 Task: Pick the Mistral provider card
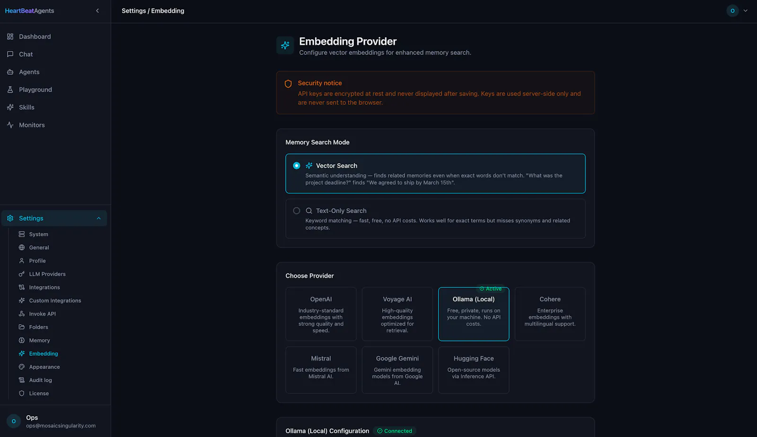point(321,370)
